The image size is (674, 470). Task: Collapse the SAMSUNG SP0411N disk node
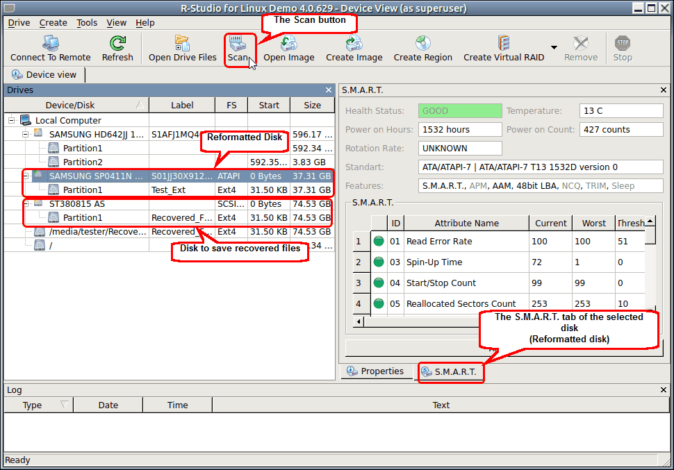25,176
